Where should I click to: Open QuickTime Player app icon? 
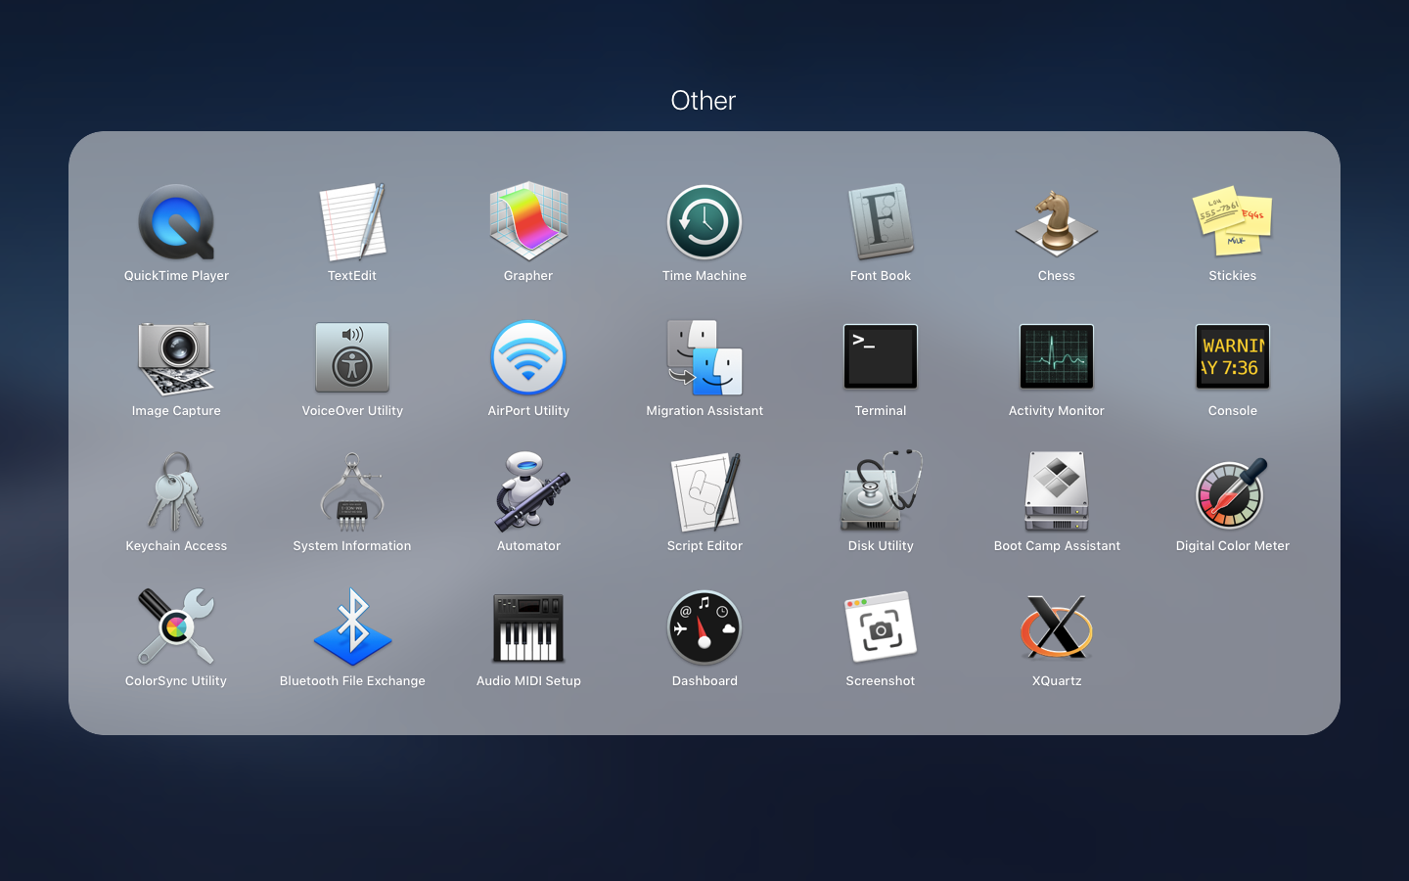[x=176, y=222]
